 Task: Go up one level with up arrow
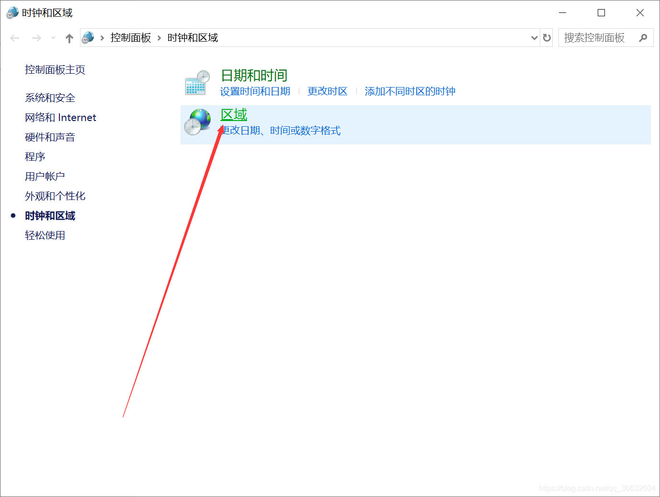(x=69, y=38)
